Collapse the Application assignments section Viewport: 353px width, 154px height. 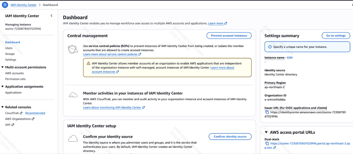3,87
